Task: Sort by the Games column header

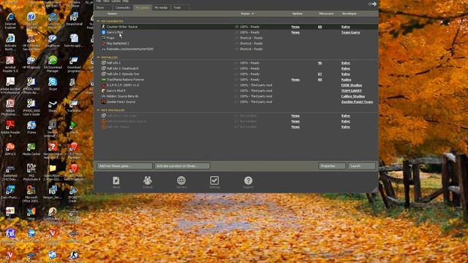Action: tap(112, 14)
